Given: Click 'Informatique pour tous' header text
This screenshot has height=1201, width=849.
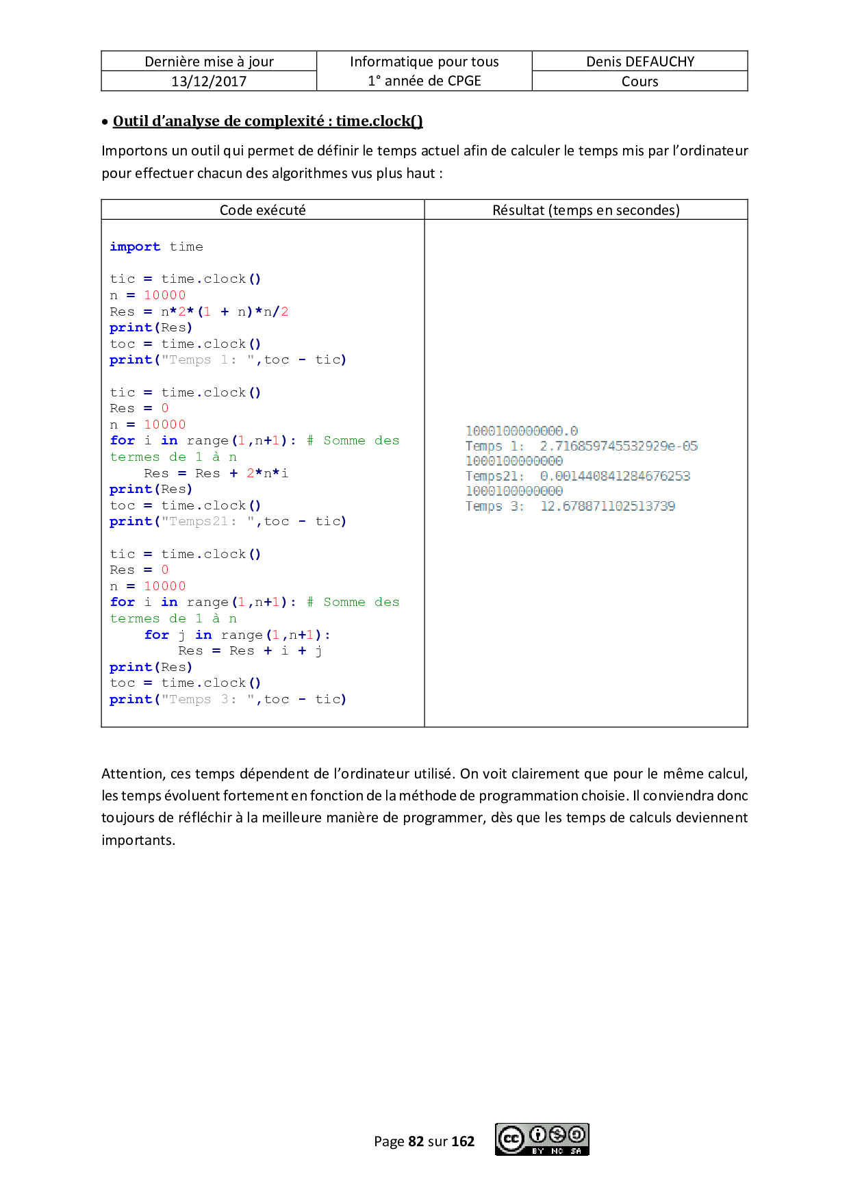Looking at the screenshot, I should tap(424, 62).
